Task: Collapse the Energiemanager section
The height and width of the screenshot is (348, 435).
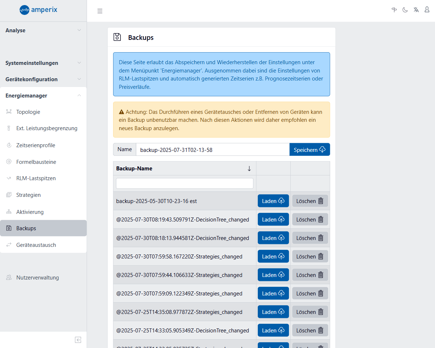Action: pos(43,96)
